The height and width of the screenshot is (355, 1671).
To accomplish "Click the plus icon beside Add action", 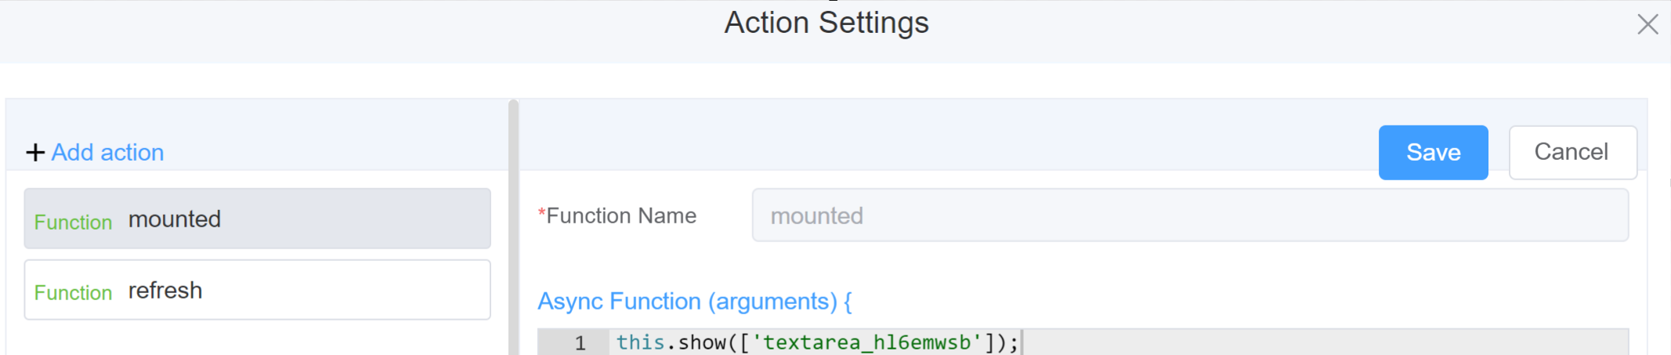I will click(34, 152).
